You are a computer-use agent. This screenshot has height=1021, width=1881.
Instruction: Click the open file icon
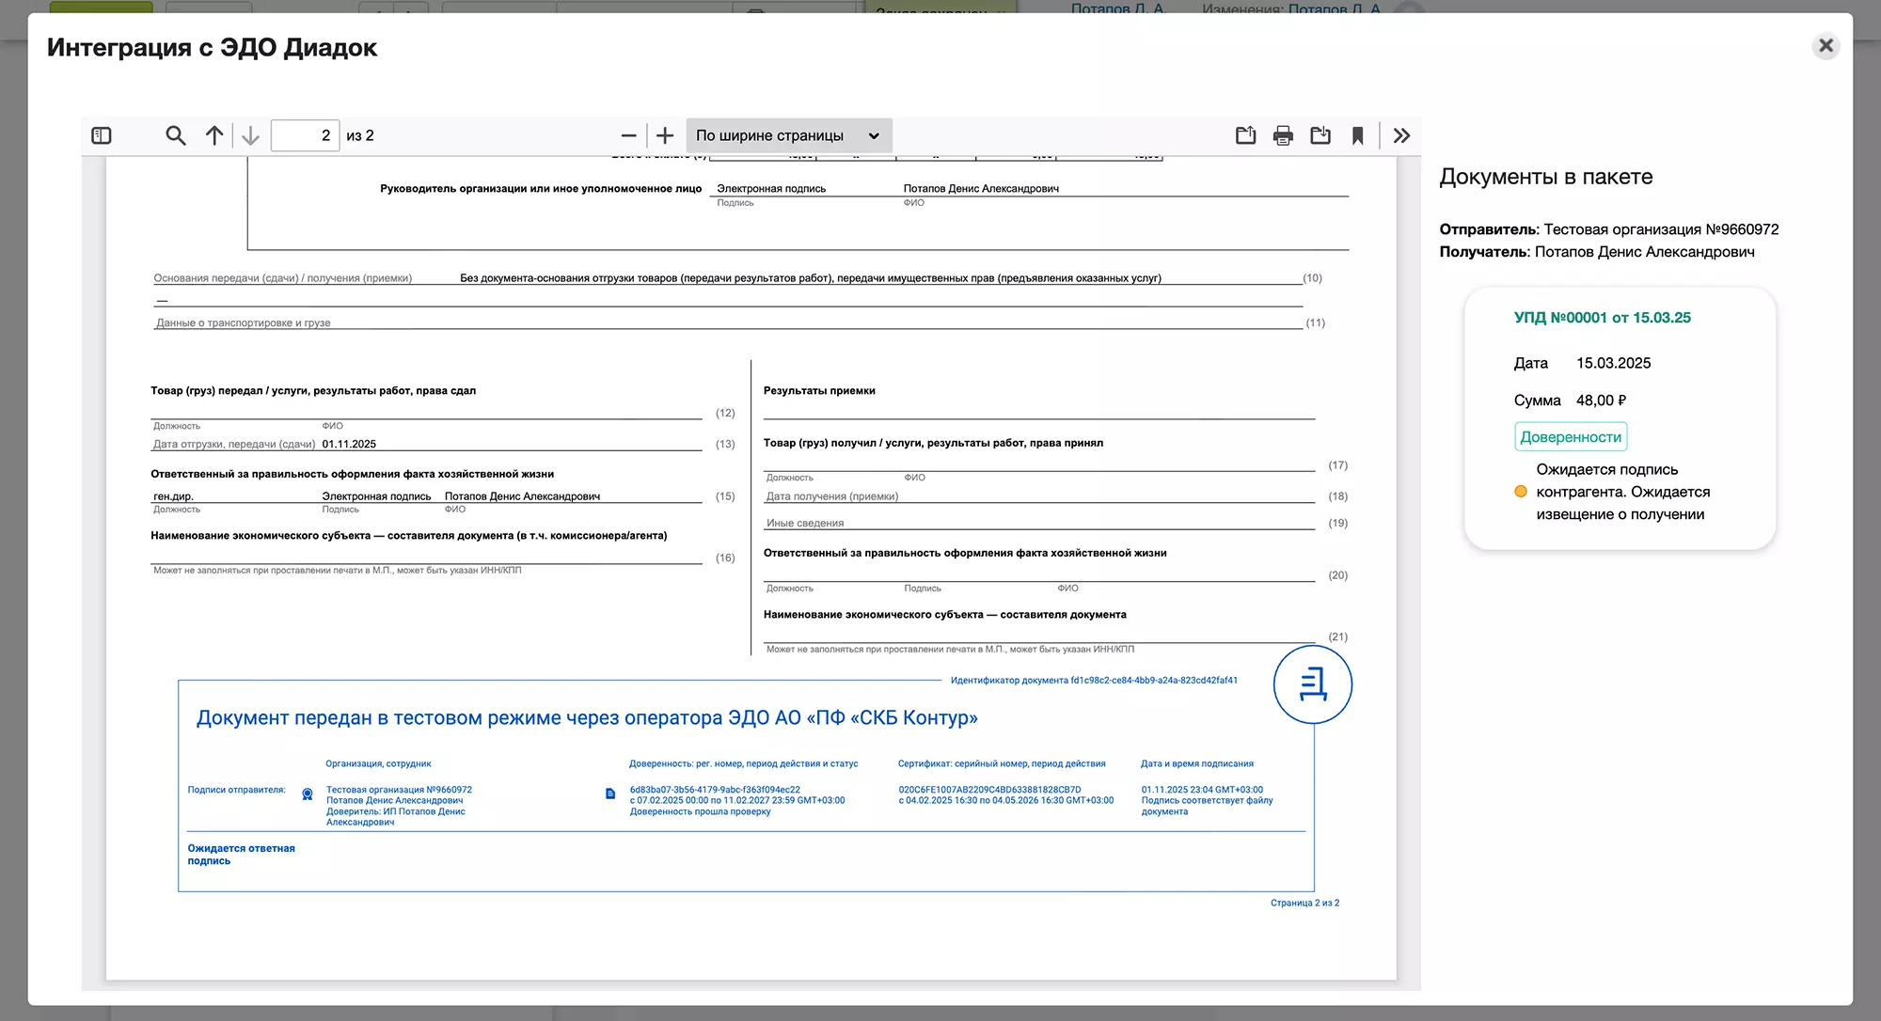[1245, 135]
